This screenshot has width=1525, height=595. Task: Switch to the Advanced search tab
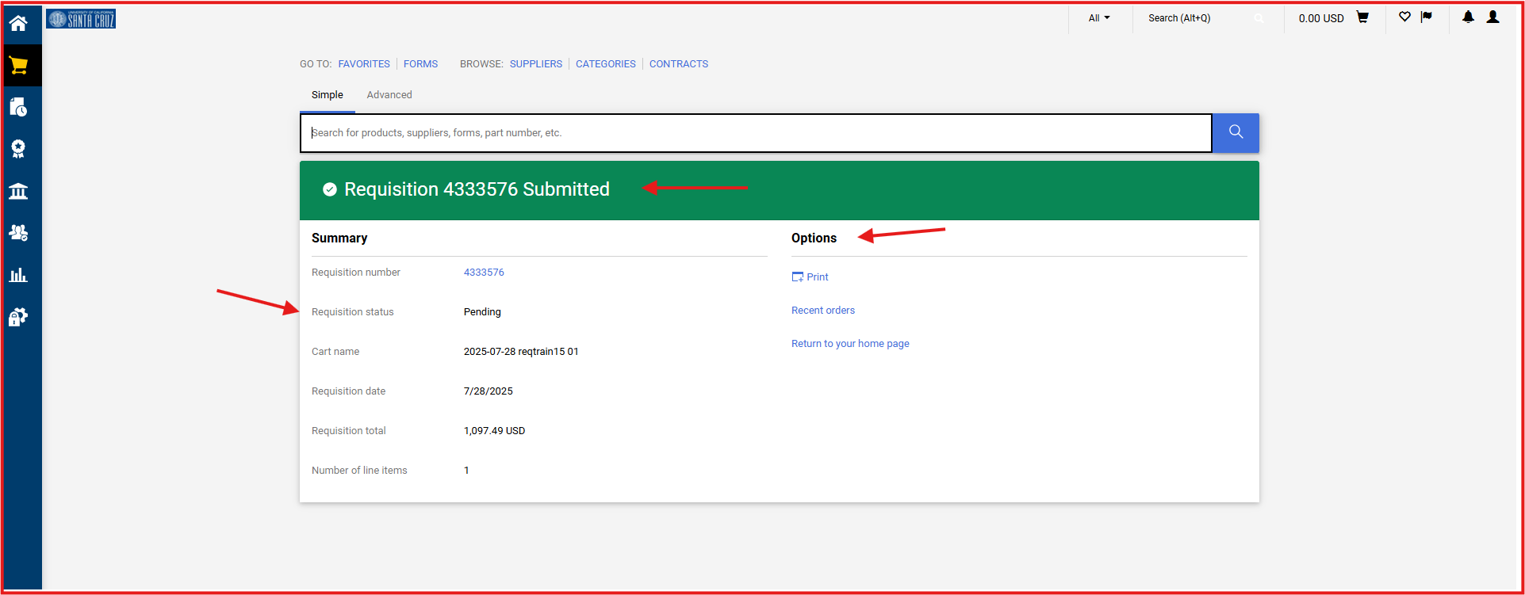[x=389, y=95]
